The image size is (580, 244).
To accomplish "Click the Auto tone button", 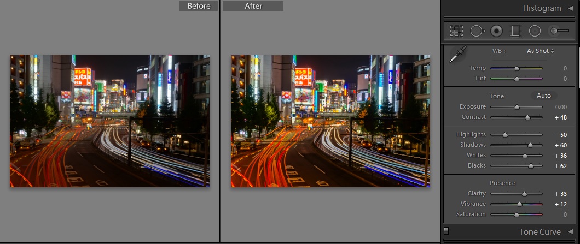I will (x=543, y=96).
